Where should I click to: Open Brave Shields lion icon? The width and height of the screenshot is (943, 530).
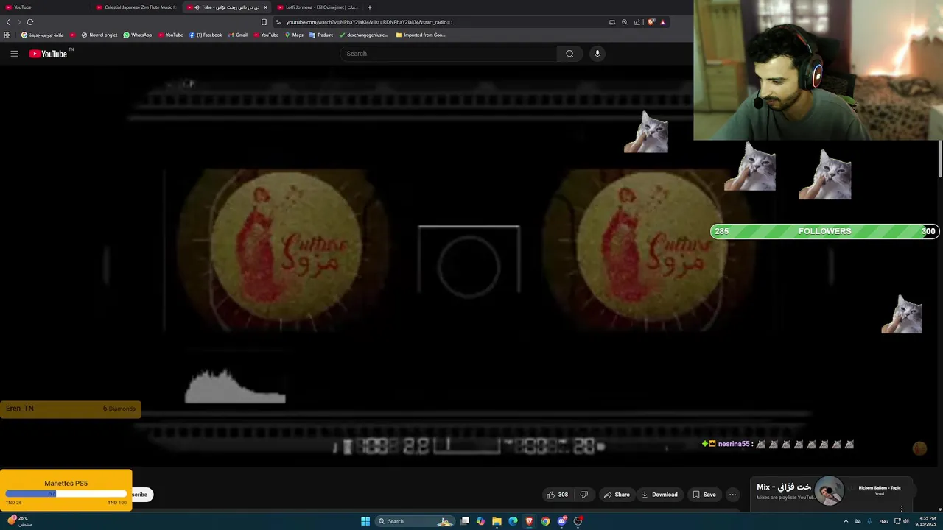(651, 22)
